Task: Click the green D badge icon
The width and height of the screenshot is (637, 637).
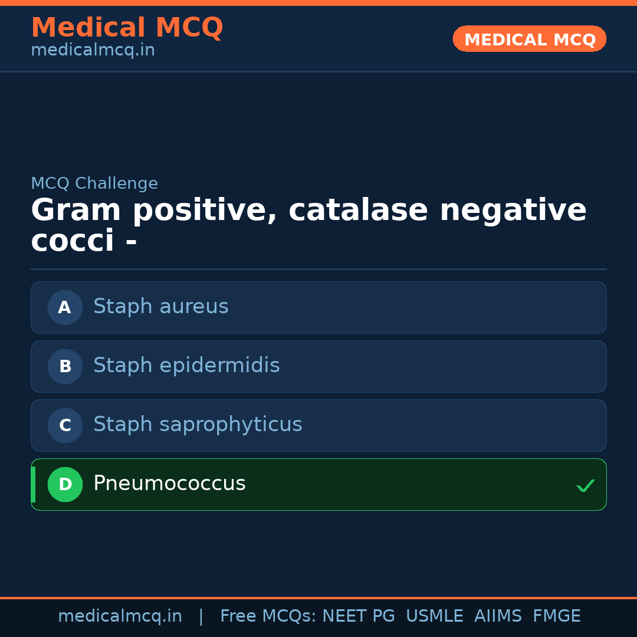Action: click(x=65, y=484)
